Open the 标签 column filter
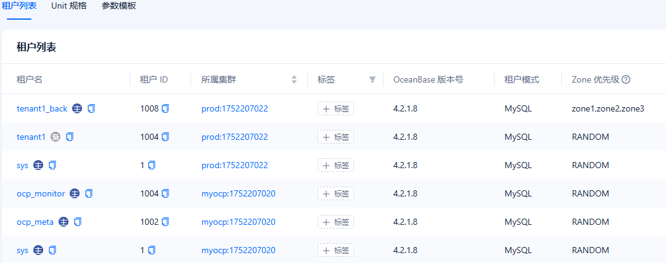Screen dimensions: 666x263 372,79
